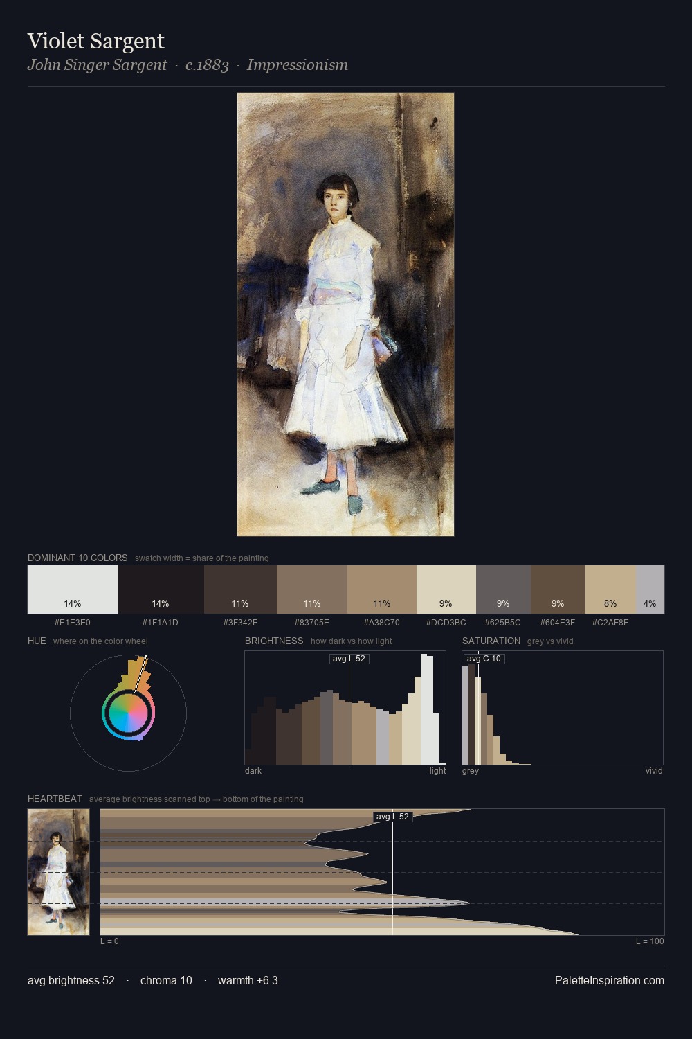
Task: Pick the #625B5C grey swatch
Action: (503, 589)
